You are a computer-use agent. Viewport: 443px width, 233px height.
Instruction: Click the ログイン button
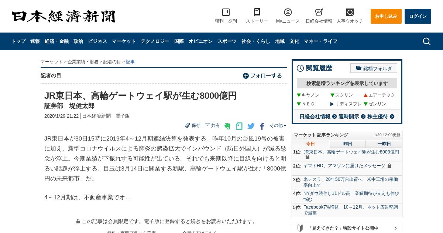coord(418,16)
